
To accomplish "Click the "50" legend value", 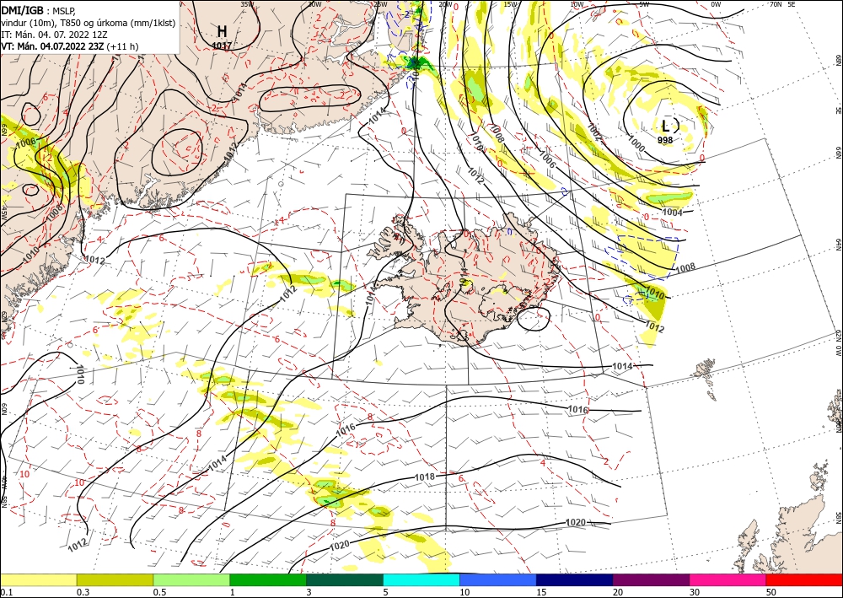I will (x=771, y=592).
